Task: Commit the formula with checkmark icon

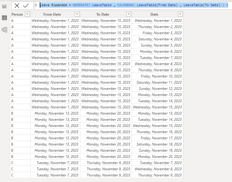Action: point(26,6)
